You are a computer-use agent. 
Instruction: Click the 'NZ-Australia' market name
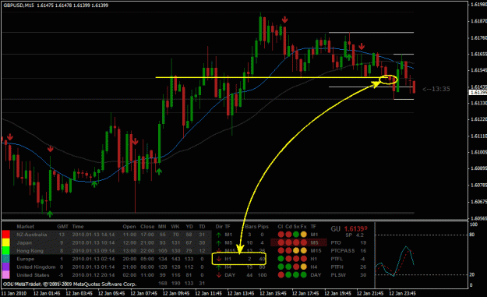(x=32, y=235)
